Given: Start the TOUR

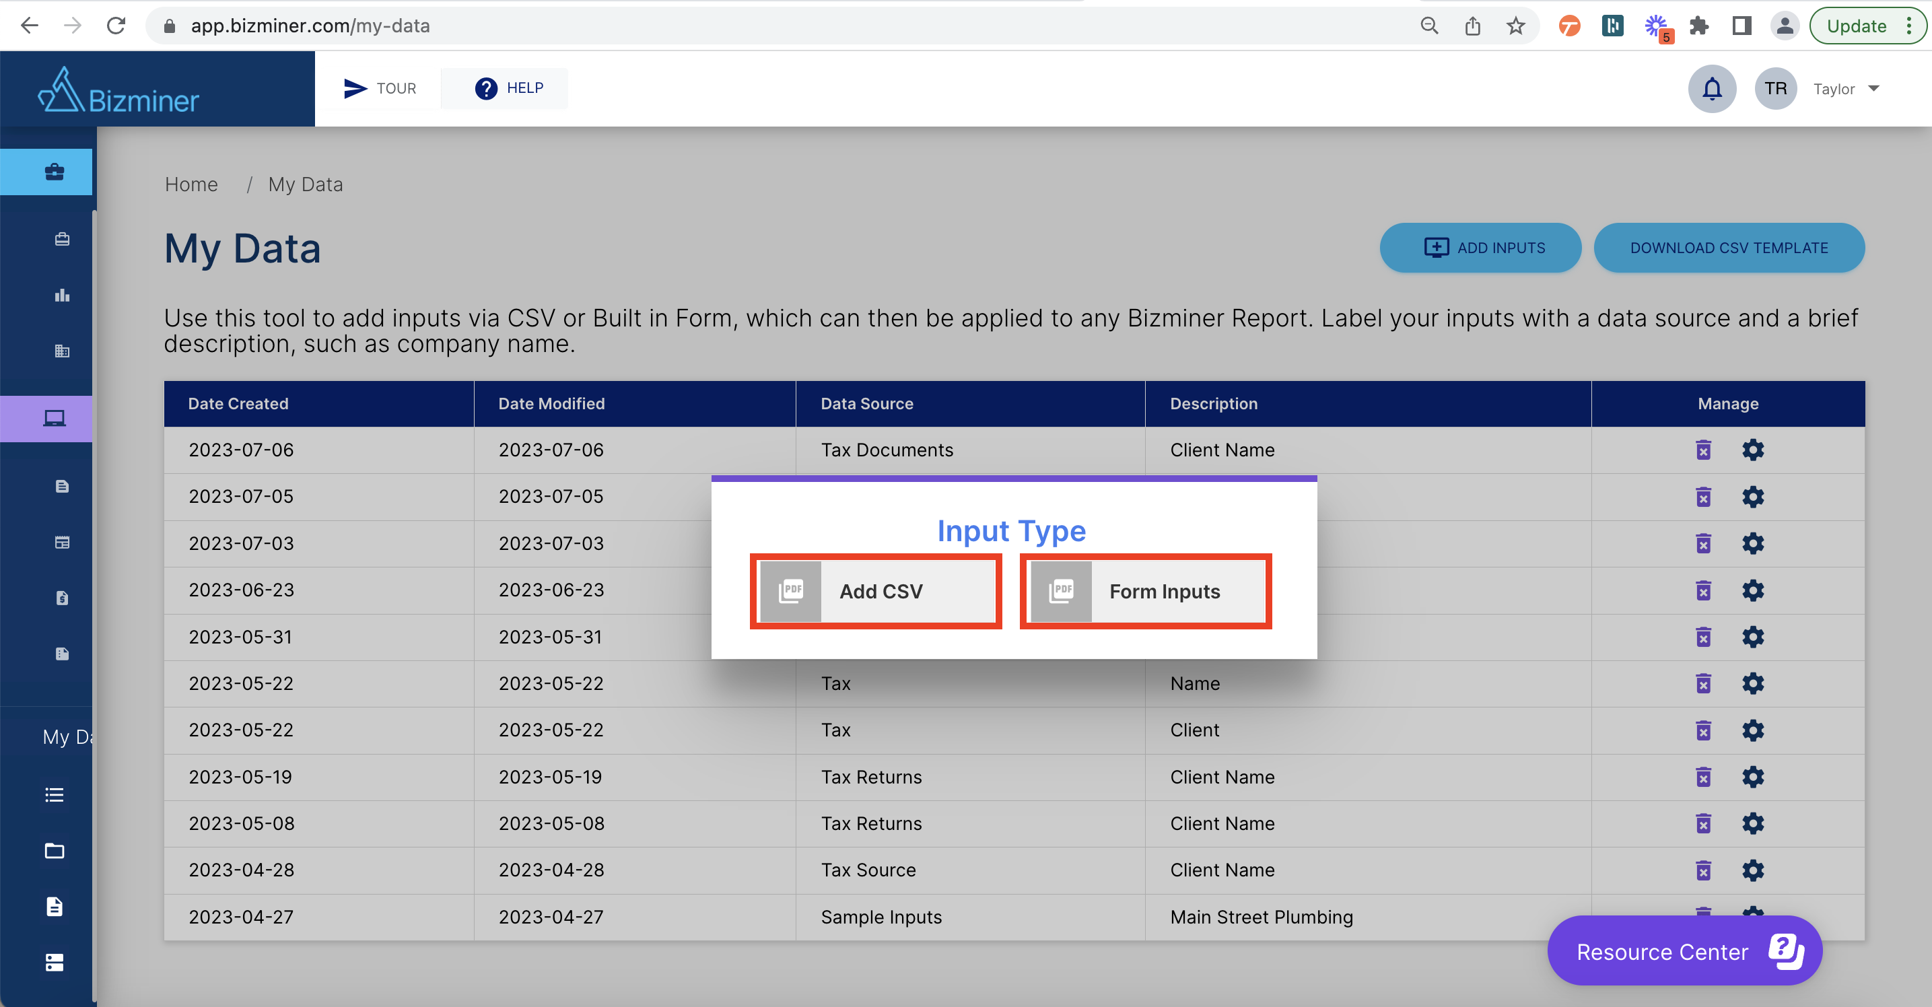Looking at the screenshot, I should 379,88.
